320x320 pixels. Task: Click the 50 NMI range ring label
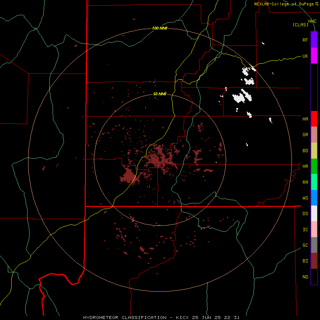(x=160, y=94)
